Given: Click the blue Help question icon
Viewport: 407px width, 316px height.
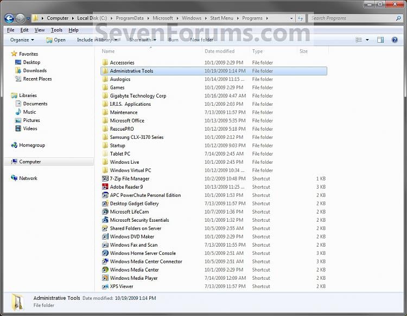Looking at the screenshot, I should pyautogui.click(x=395, y=40).
